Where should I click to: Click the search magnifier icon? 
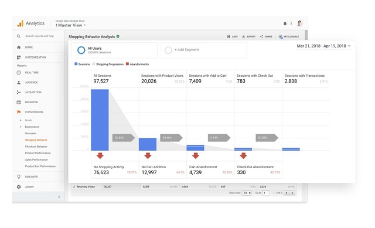(x=19, y=36)
